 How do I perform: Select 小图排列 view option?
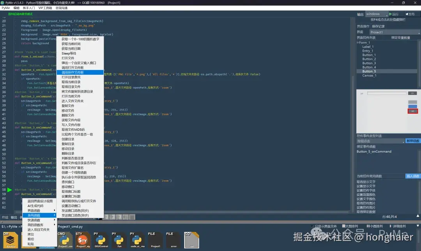pos(375,226)
